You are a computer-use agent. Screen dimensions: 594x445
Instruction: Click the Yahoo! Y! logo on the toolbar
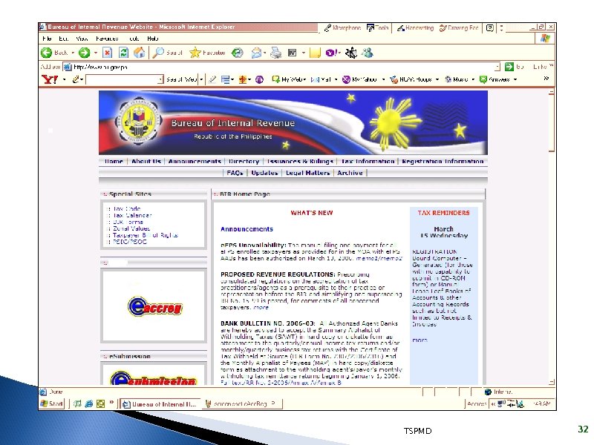tap(50, 79)
